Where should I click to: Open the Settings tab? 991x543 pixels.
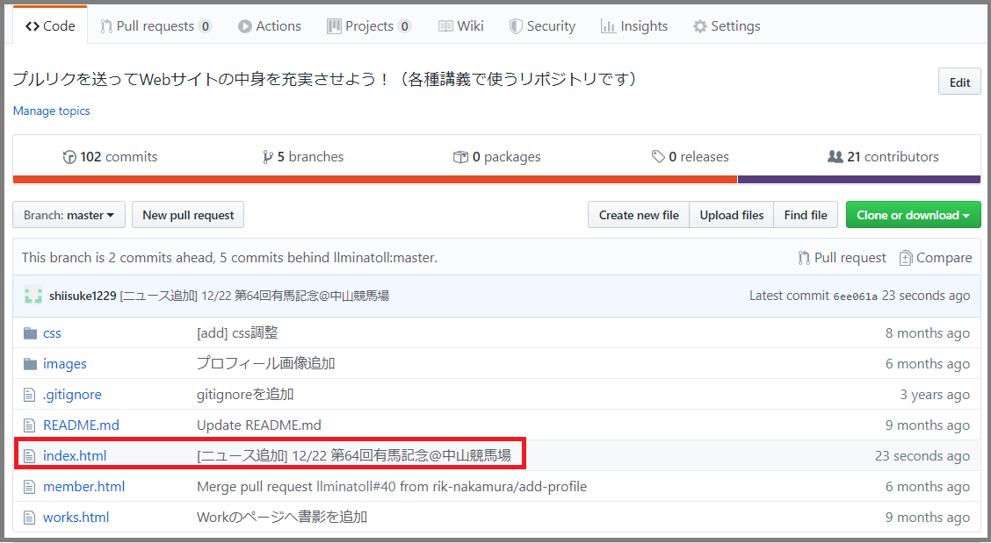(727, 25)
